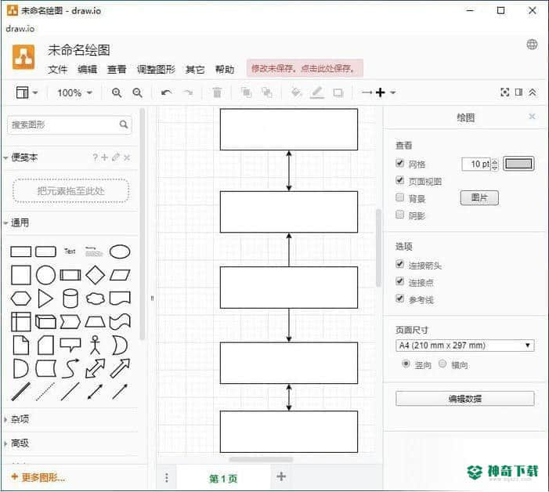Select the bidirectional block arrow shape
Screen dimensions: 549x492
pos(95,368)
